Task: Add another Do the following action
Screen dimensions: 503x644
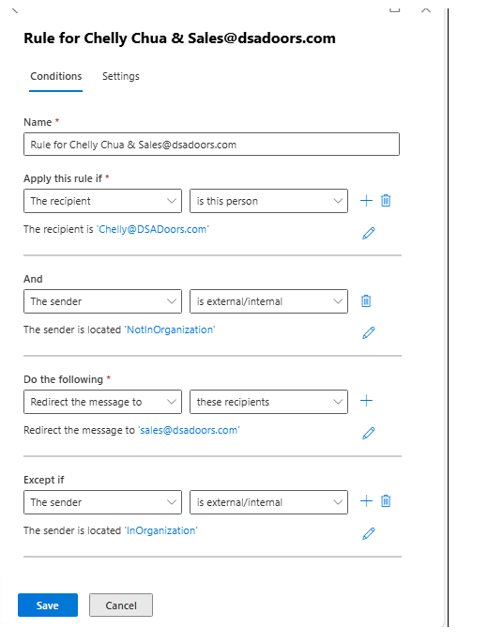Action: [x=366, y=401]
